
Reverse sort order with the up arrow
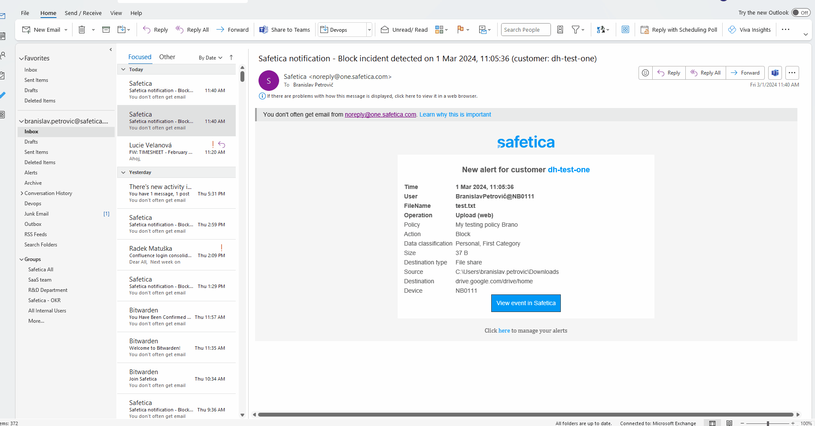(x=231, y=57)
